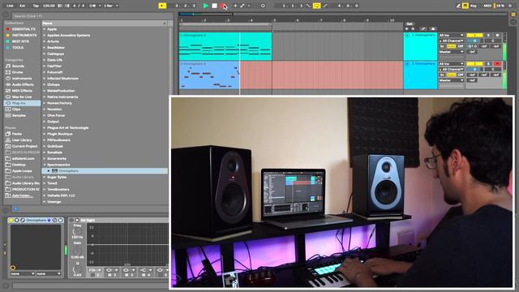Select the INSTRUMENTS collection
The image size is (519, 292).
point(24,35)
